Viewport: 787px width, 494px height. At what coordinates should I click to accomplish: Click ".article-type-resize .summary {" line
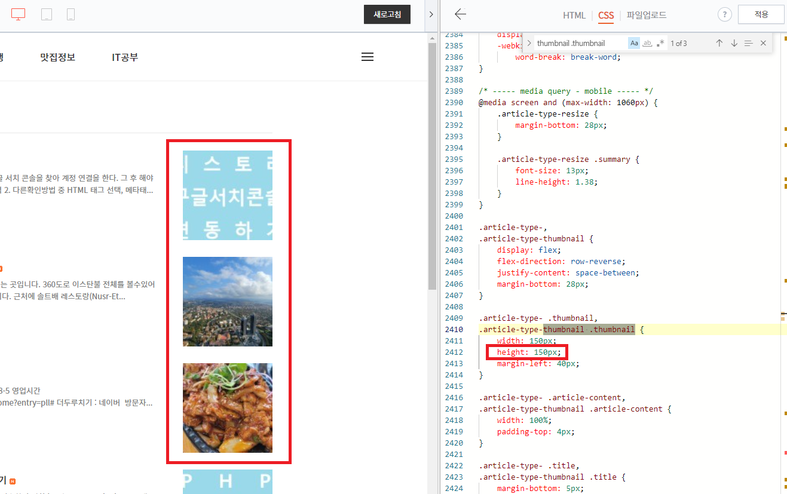coord(568,159)
